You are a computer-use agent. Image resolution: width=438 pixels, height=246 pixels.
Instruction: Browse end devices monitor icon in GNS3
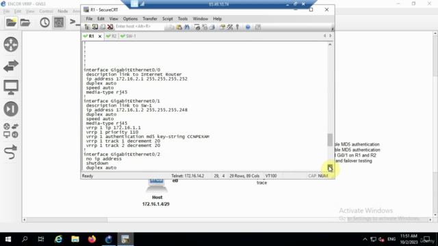[11, 87]
